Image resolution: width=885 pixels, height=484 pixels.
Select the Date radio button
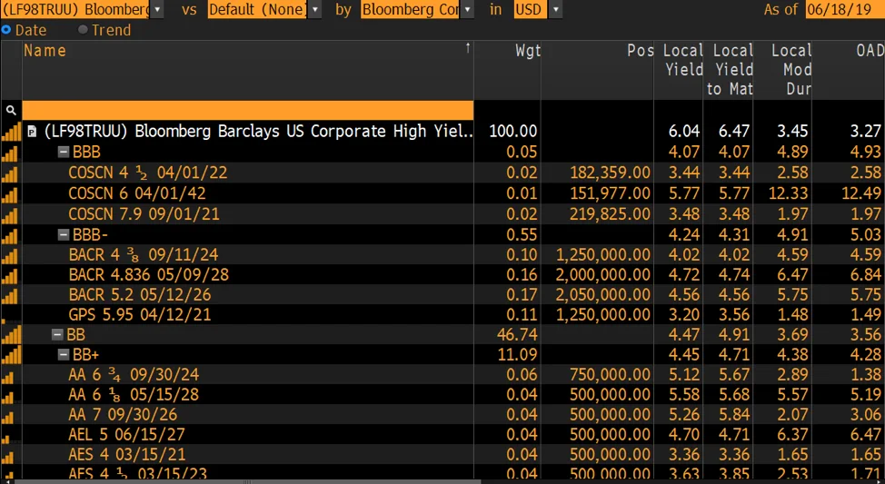click(x=6, y=30)
